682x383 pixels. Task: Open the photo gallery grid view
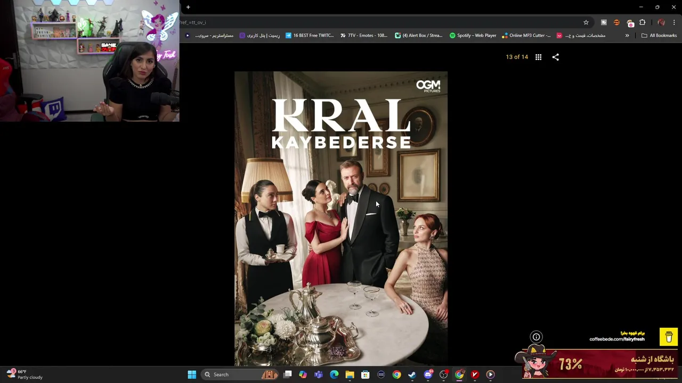pos(538,57)
